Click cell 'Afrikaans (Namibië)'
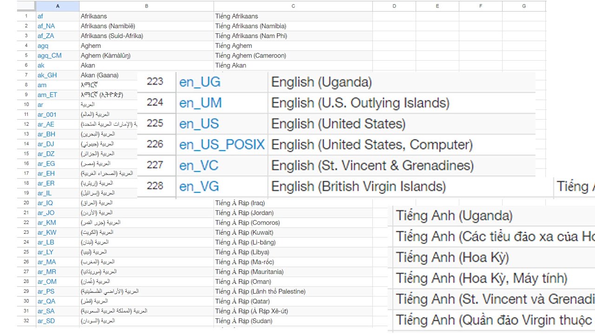595x334 pixels. 146,26
